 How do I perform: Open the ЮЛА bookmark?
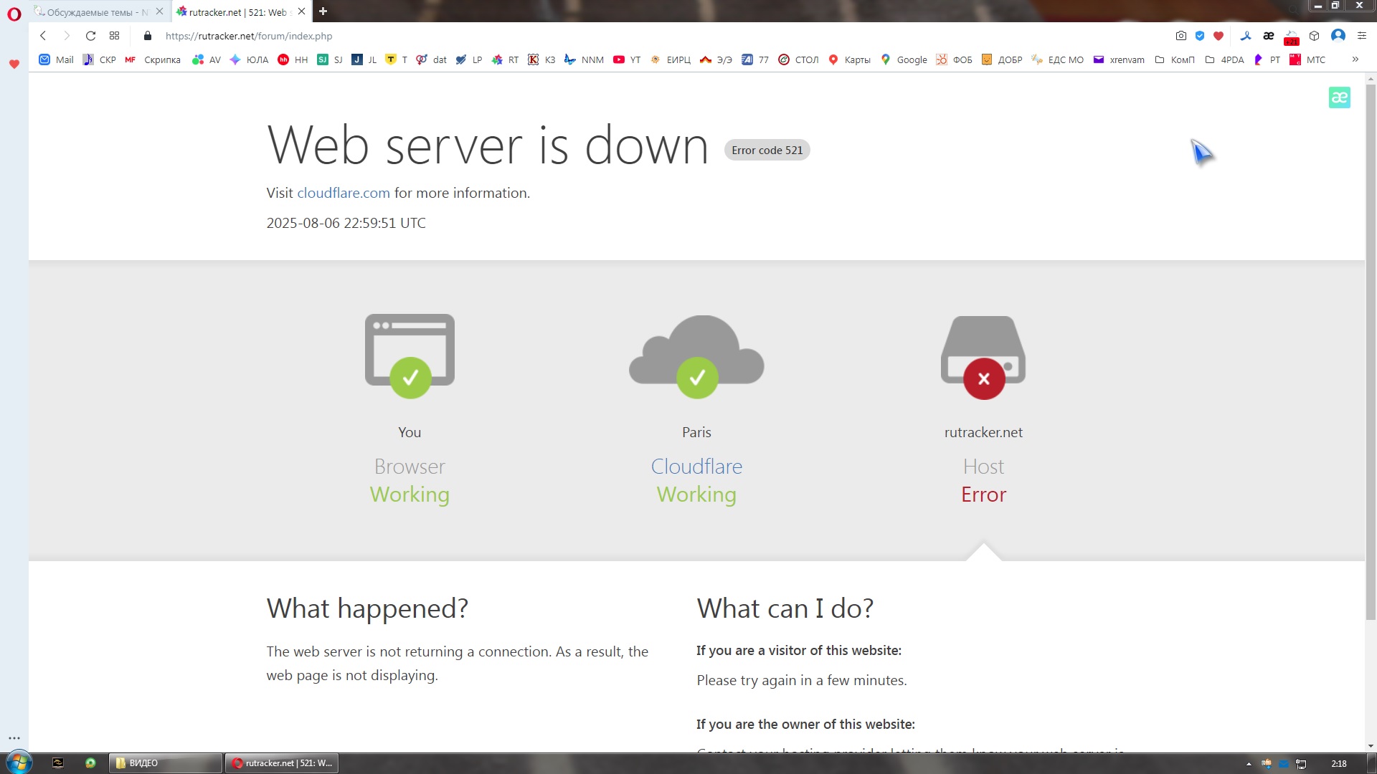point(250,59)
